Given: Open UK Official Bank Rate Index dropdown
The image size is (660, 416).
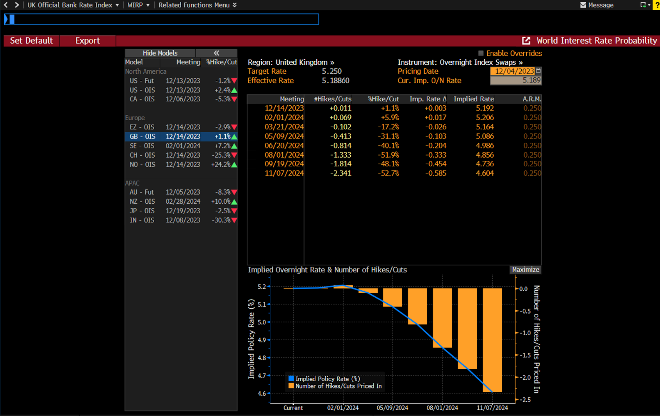Looking at the screenshot, I should (73, 5).
